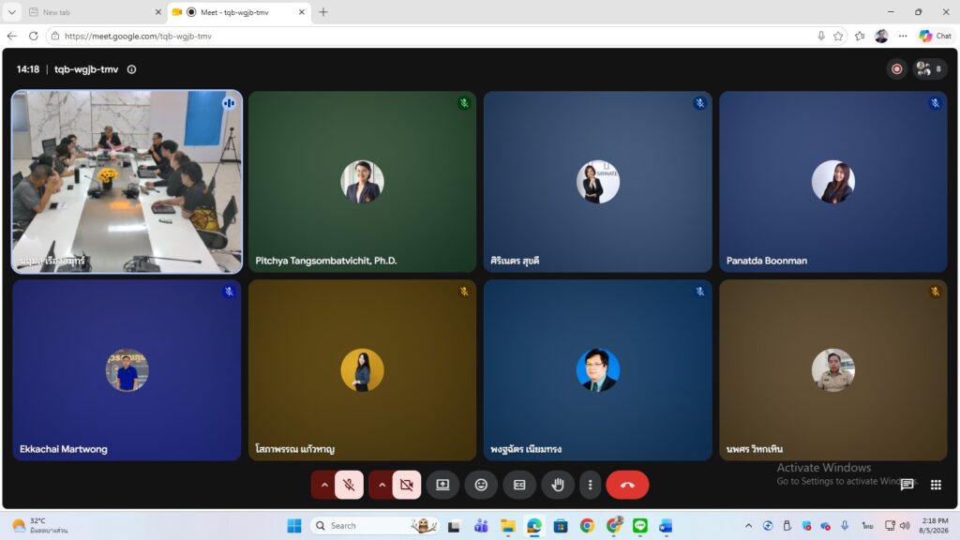960x540 pixels.
Task: Open the volume speaker tray icon
Action: pos(905,526)
